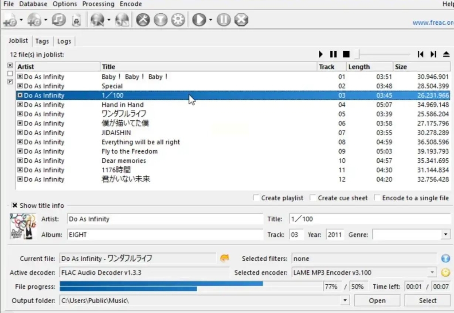Sort joblist by Size column header
Screen dimensions: 454x313
pyautogui.click(x=422, y=67)
